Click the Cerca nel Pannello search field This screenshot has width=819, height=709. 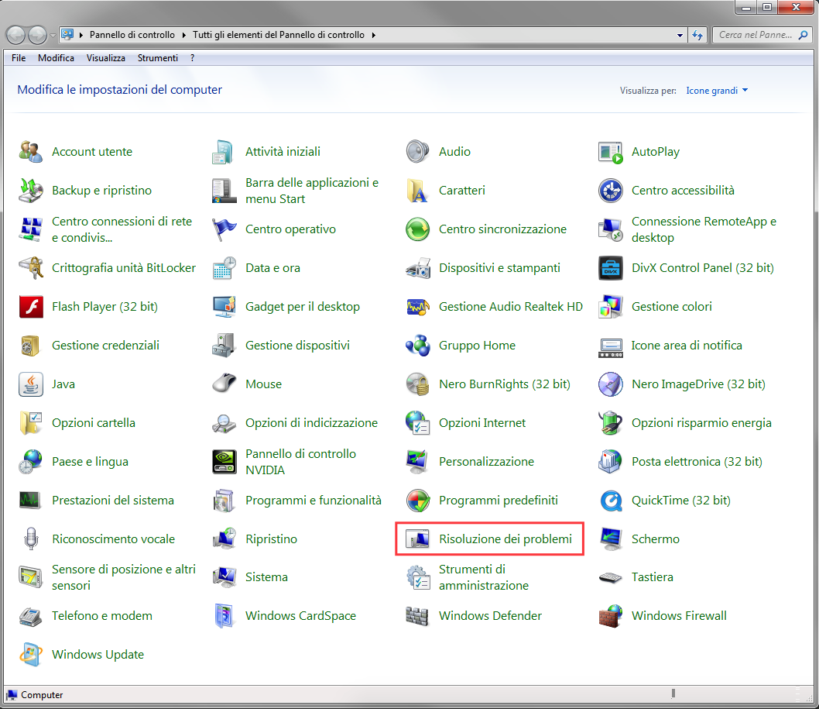point(755,35)
